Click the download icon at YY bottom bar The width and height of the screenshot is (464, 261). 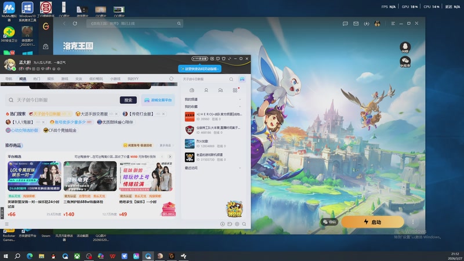(x=223, y=224)
